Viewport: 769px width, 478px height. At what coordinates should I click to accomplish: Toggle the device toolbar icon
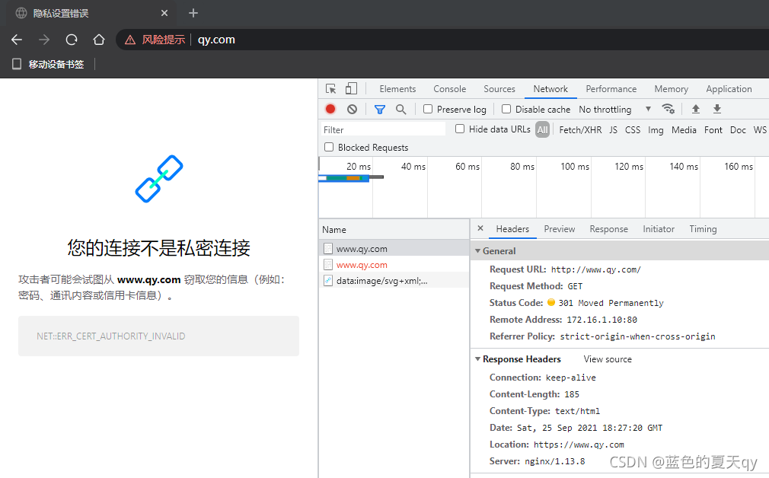pos(351,89)
